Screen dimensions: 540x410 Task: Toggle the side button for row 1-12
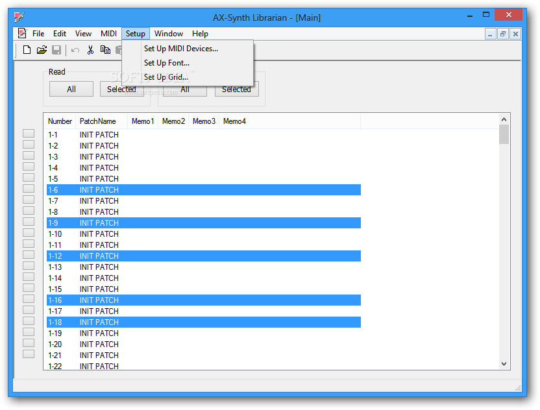[x=29, y=254]
